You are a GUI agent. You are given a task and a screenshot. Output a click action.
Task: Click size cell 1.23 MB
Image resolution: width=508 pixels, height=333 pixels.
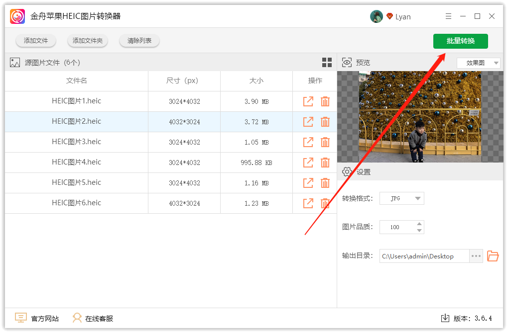[x=256, y=203]
